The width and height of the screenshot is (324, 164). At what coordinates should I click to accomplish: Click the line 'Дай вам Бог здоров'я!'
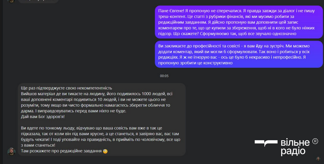[43, 117]
